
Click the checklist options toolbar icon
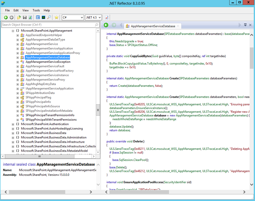[107, 18]
